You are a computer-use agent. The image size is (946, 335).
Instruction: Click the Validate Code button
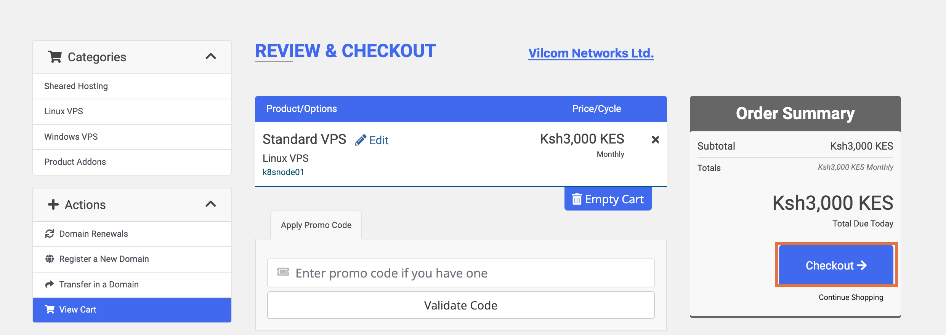(x=461, y=305)
